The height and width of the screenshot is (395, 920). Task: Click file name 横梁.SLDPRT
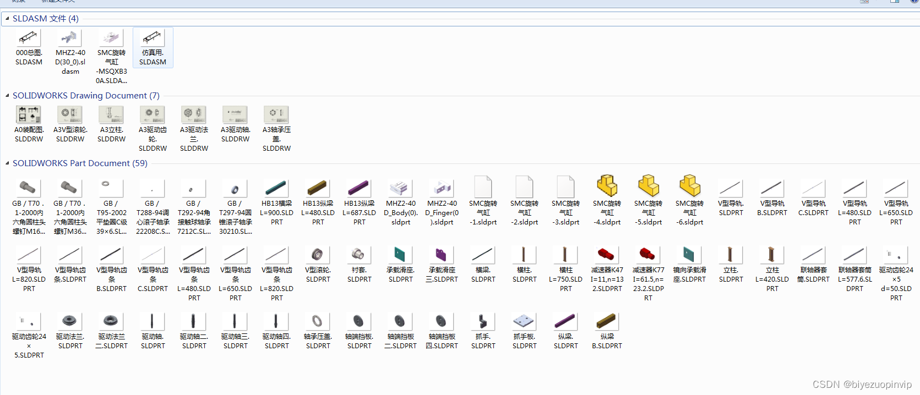pyautogui.click(x=483, y=275)
